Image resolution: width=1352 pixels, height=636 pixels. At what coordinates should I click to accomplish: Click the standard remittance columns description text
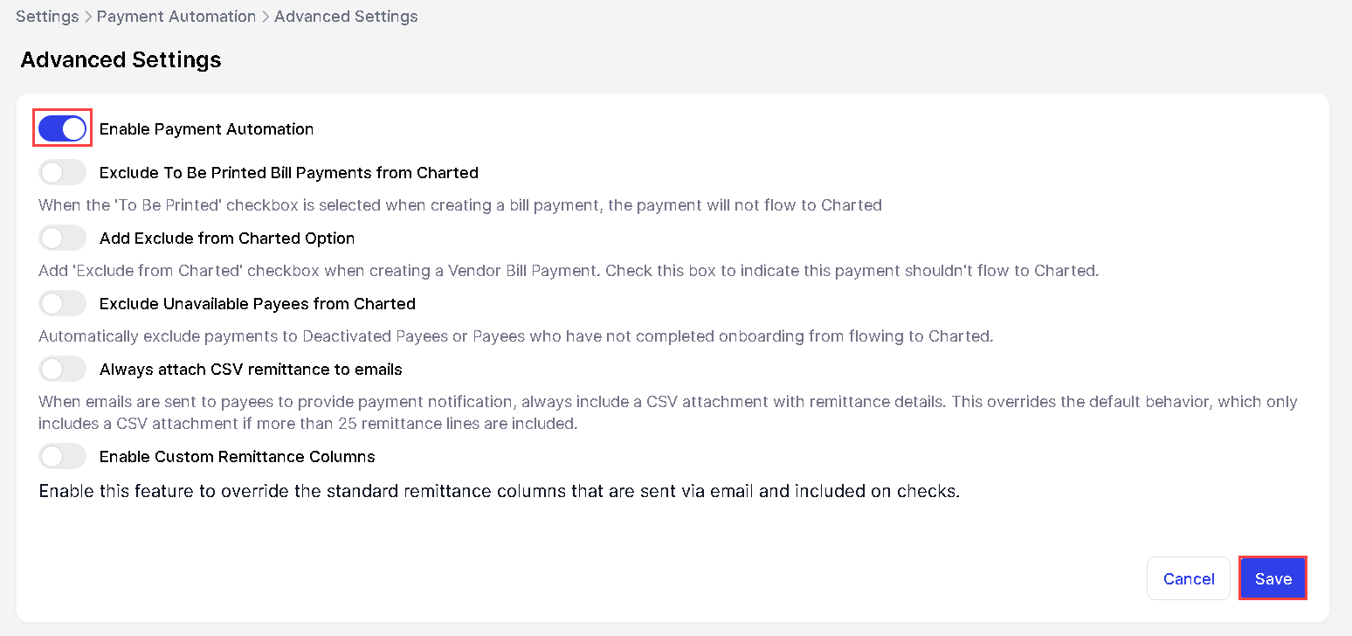[499, 491]
